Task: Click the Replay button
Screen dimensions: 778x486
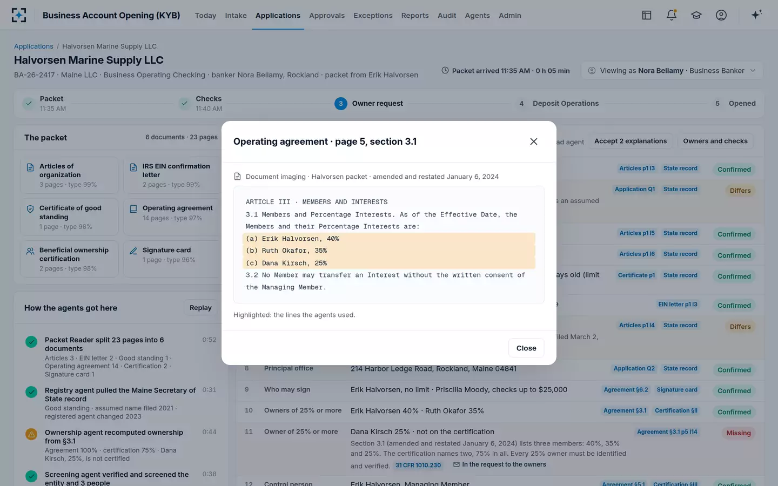Action: coord(200,308)
